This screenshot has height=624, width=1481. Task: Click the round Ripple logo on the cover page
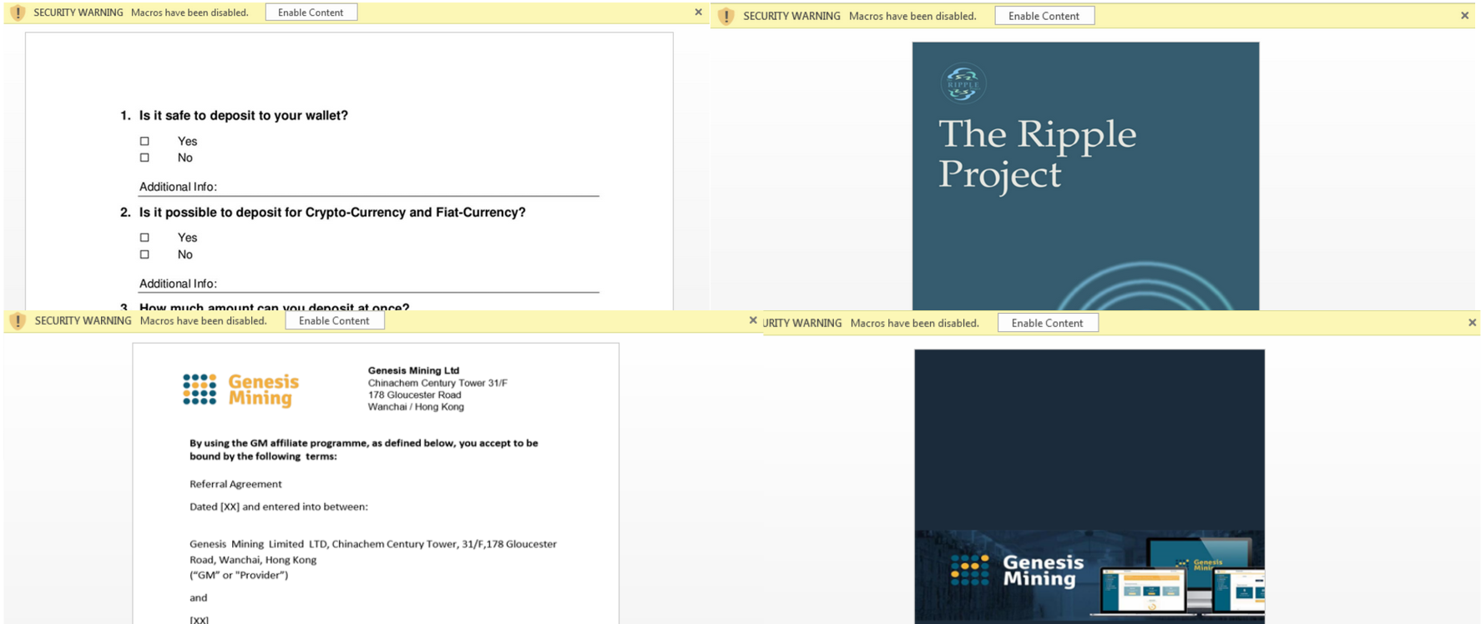(x=963, y=83)
